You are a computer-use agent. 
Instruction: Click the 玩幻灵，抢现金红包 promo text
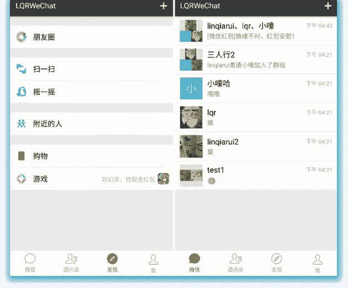128,179
